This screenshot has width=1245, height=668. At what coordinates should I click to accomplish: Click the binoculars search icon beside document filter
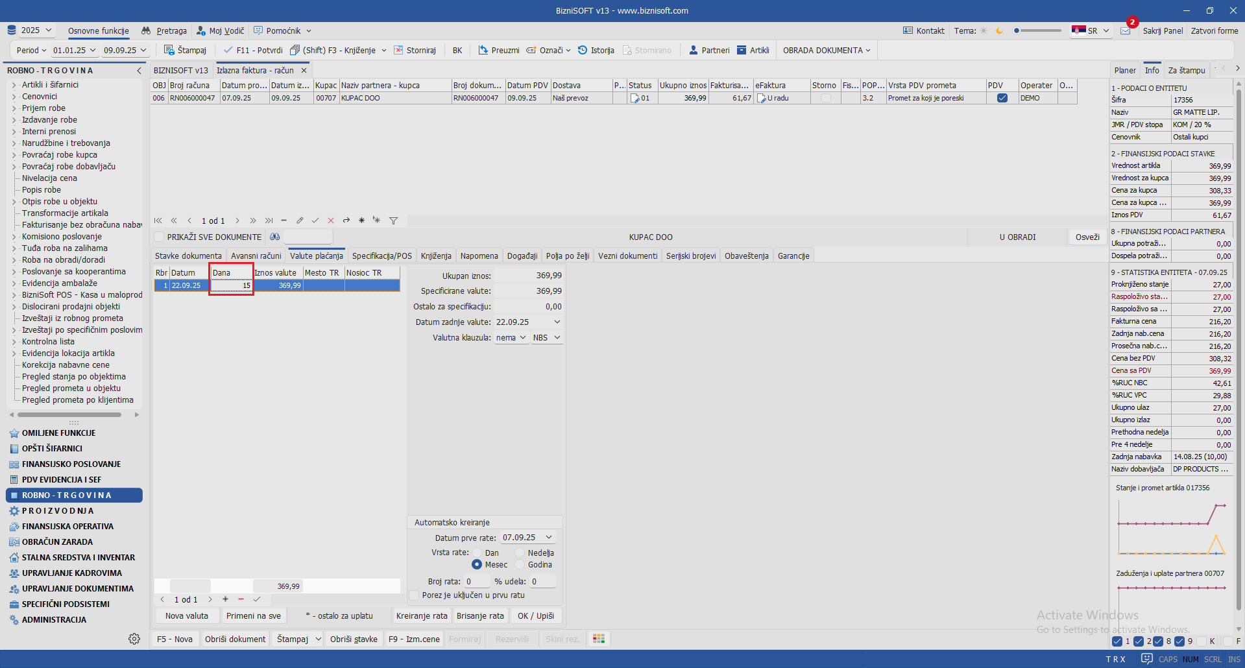pos(275,237)
